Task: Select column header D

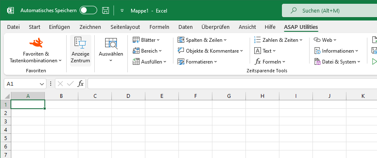Action: click(x=129, y=96)
